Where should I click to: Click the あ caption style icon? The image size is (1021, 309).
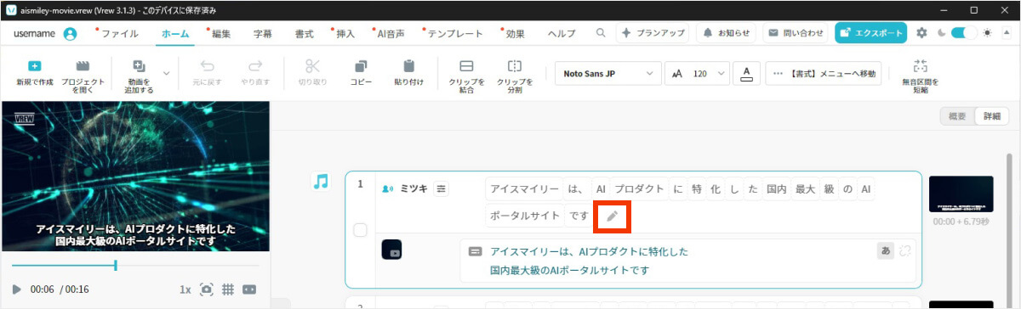pos(885,250)
